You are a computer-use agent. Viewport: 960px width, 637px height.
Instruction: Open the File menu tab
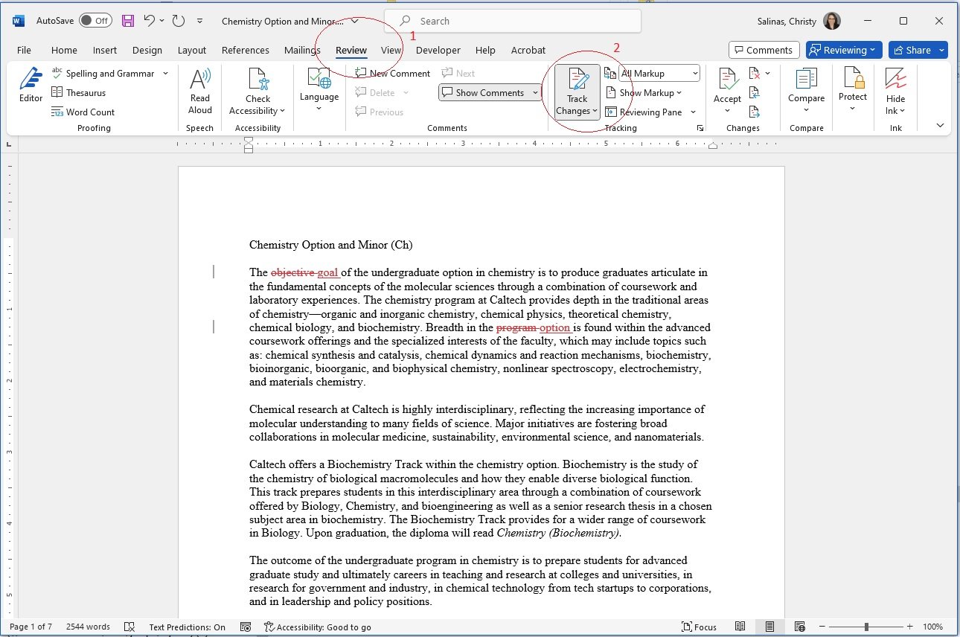point(24,50)
